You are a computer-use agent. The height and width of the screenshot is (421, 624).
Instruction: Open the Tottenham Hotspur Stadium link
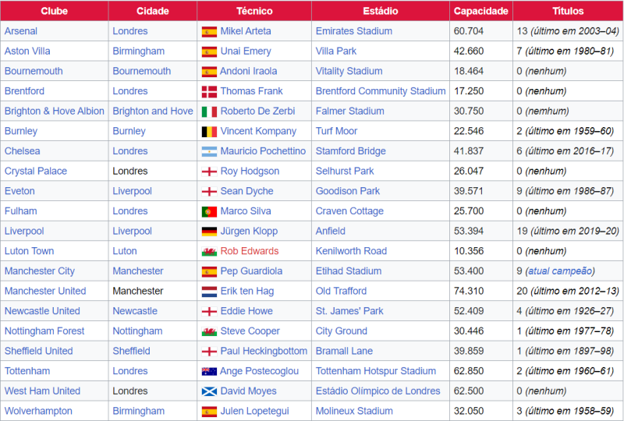tap(375, 371)
